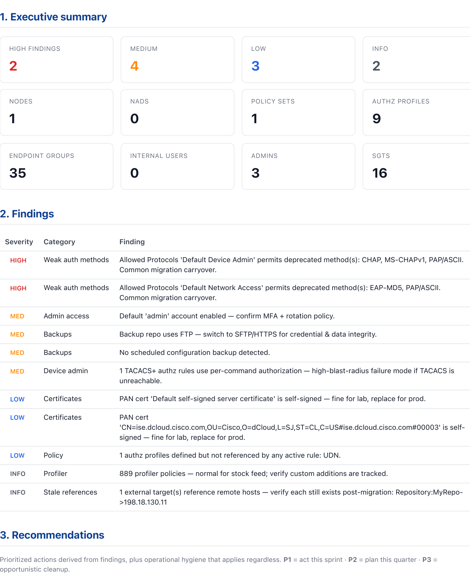This screenshot has width=470, height=573.
Task: Click the NODES card showing 1
Action: pos(57,112)
